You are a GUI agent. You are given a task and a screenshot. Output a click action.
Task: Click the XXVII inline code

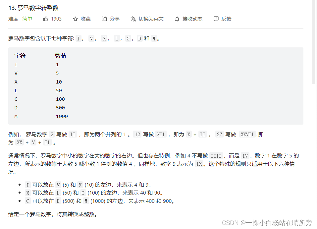click(247, 134)
